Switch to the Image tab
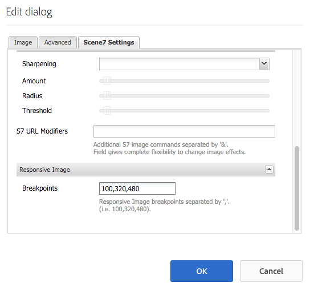The image size is (310, 290). pyautogui.click(x=23, y=42)
